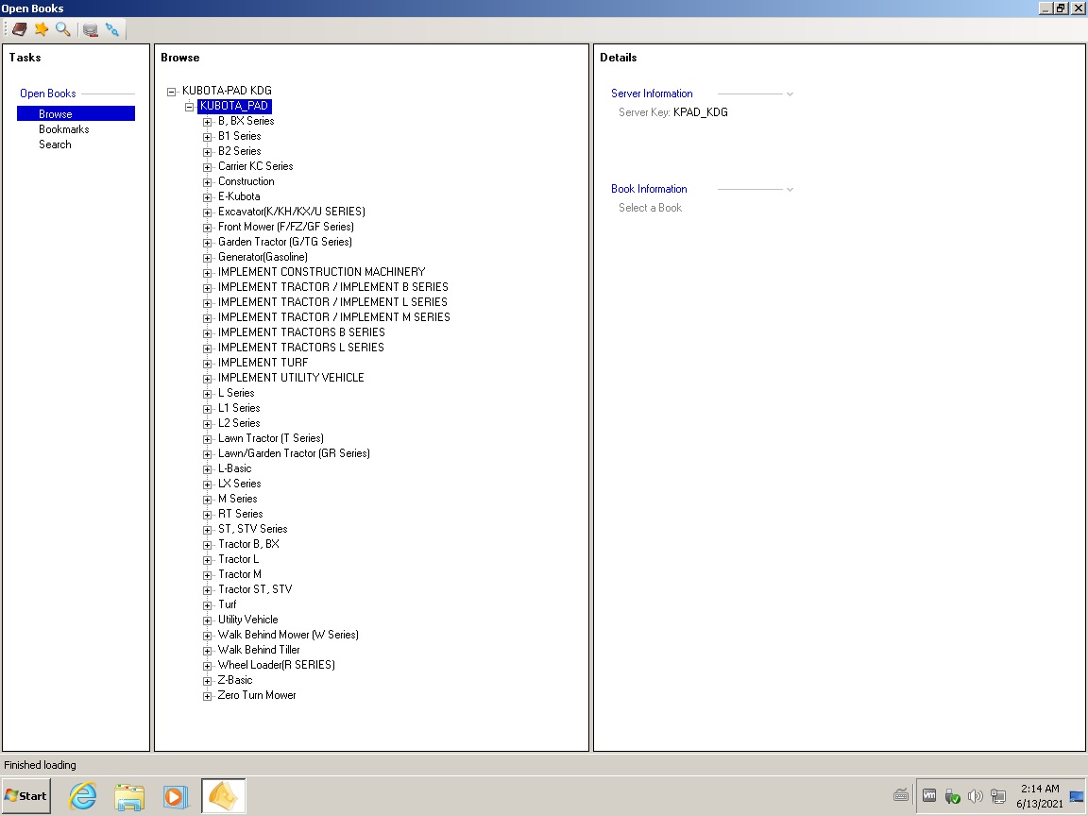Select Wheel Loader(R SERIES)

tap(276, 665)
